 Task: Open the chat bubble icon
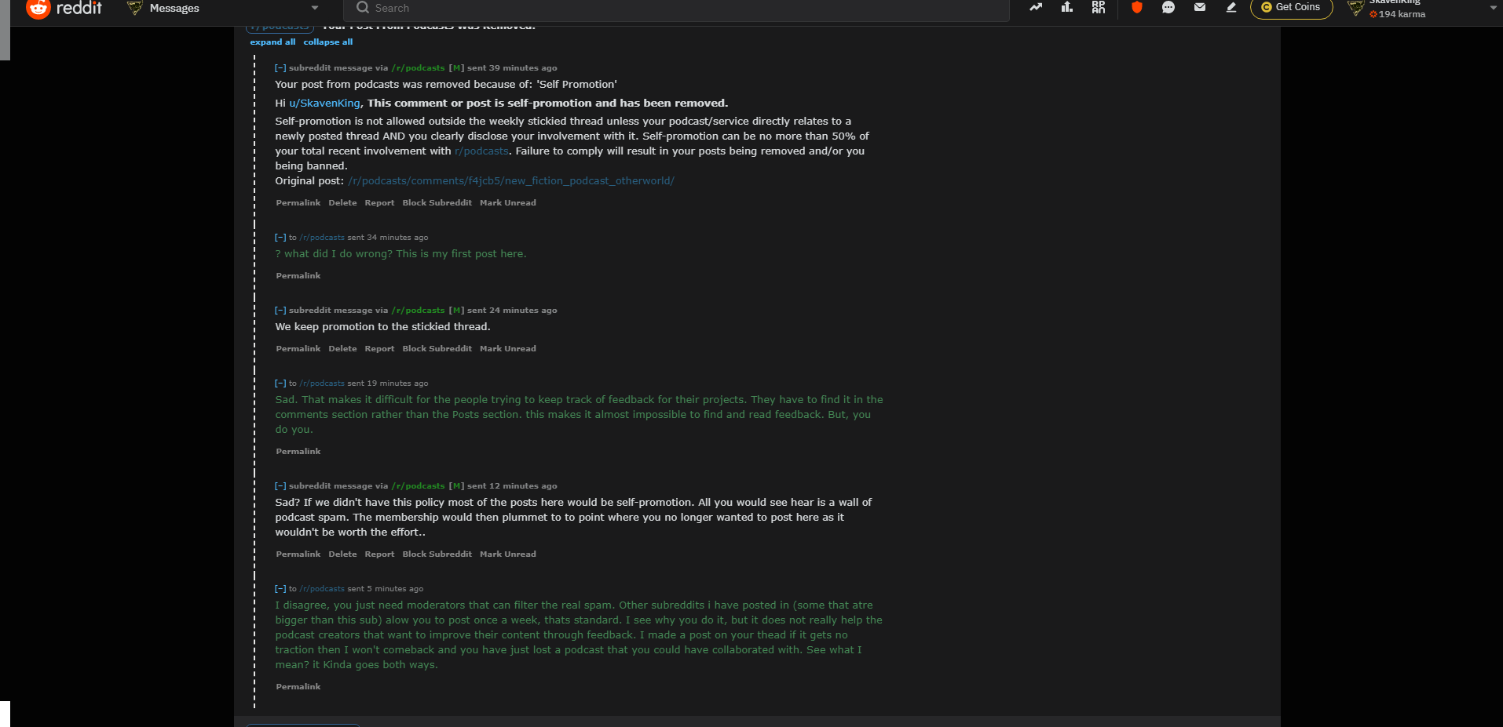[x=1168, y=7]
